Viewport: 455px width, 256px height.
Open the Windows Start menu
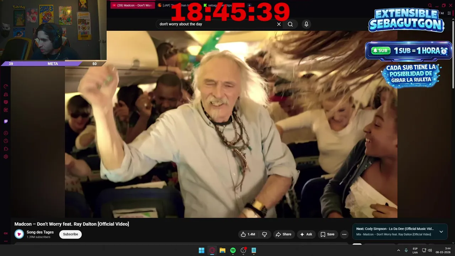(202, 250)
